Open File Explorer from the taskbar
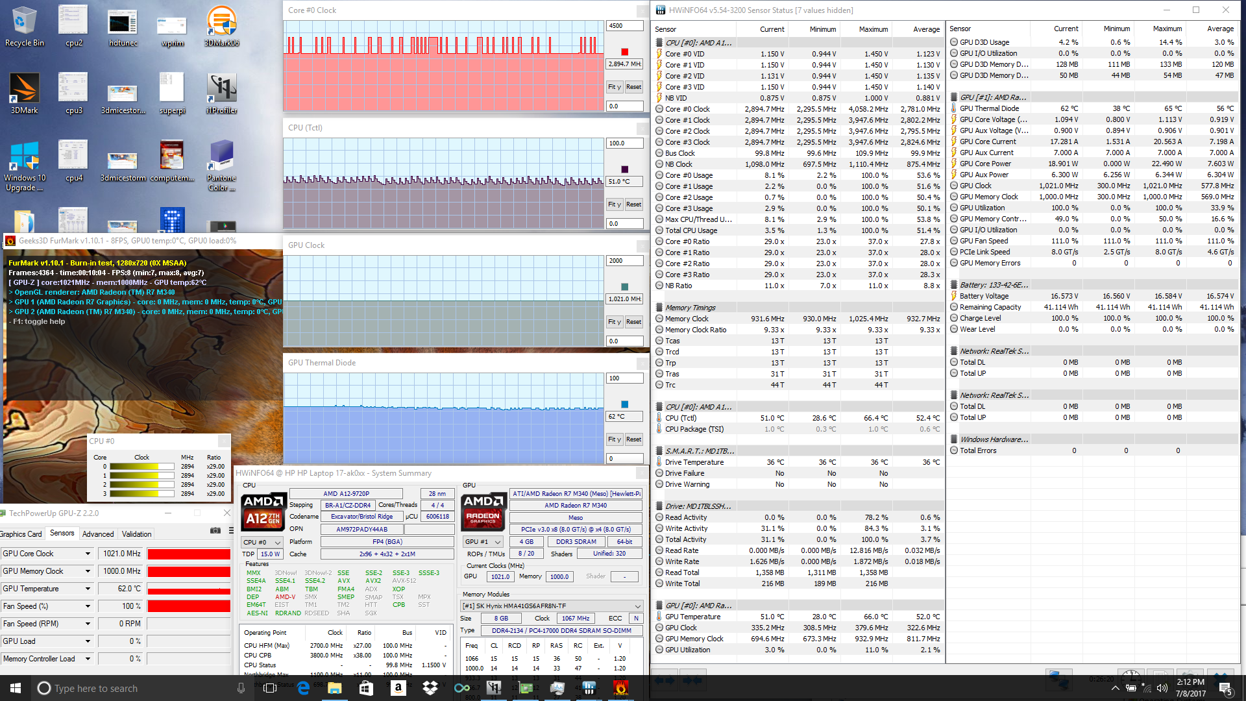This screenshot has height=701, width=1246. tap(334, 688)
